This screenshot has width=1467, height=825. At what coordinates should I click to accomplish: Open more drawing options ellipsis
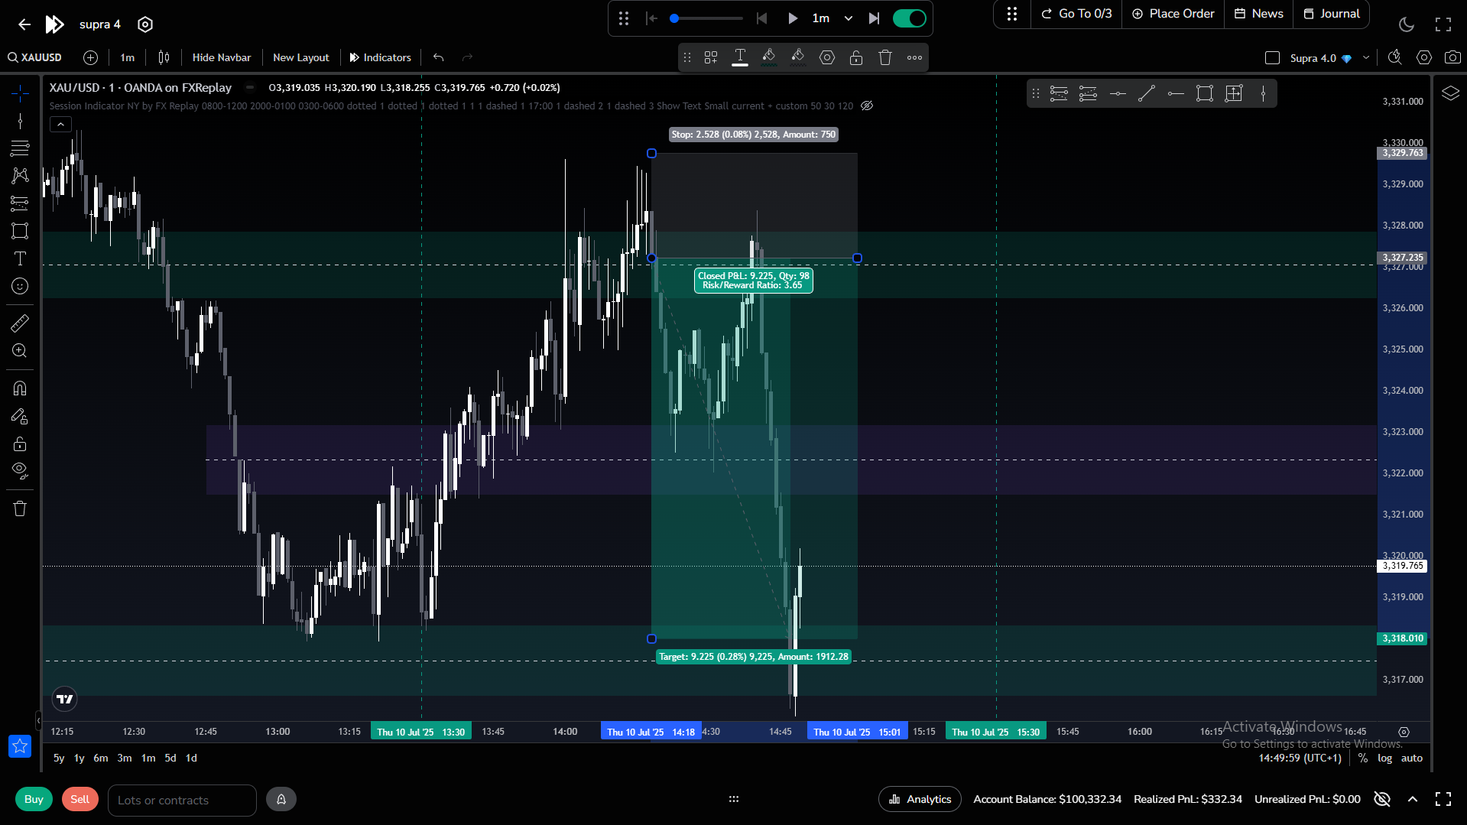point(914,57)
